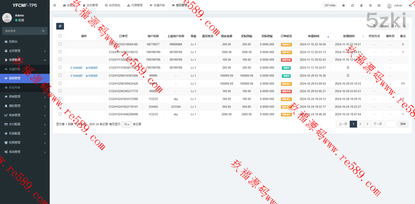Open the settings gears icon beside Admin

pyautogui.click(x=410, y=5)
